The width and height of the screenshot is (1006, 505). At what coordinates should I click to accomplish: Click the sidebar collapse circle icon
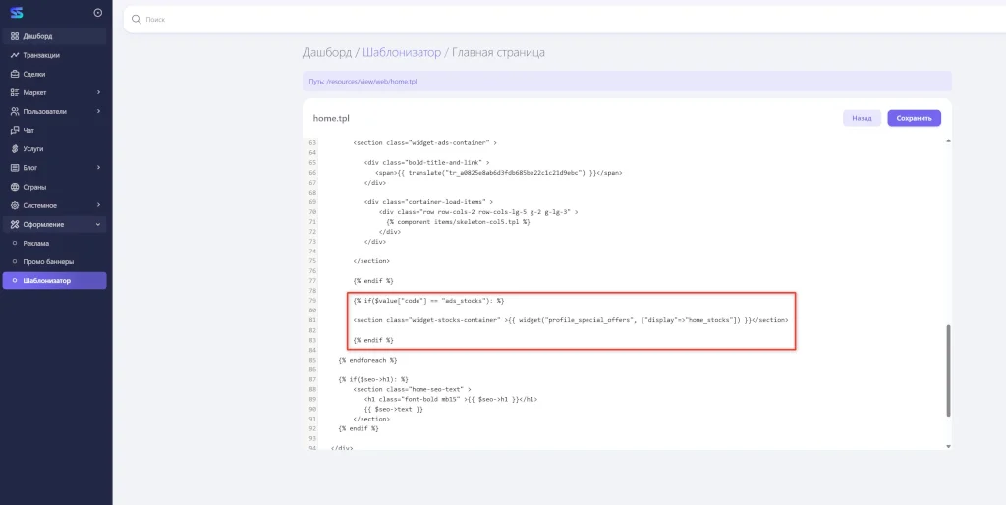(97, 13)
